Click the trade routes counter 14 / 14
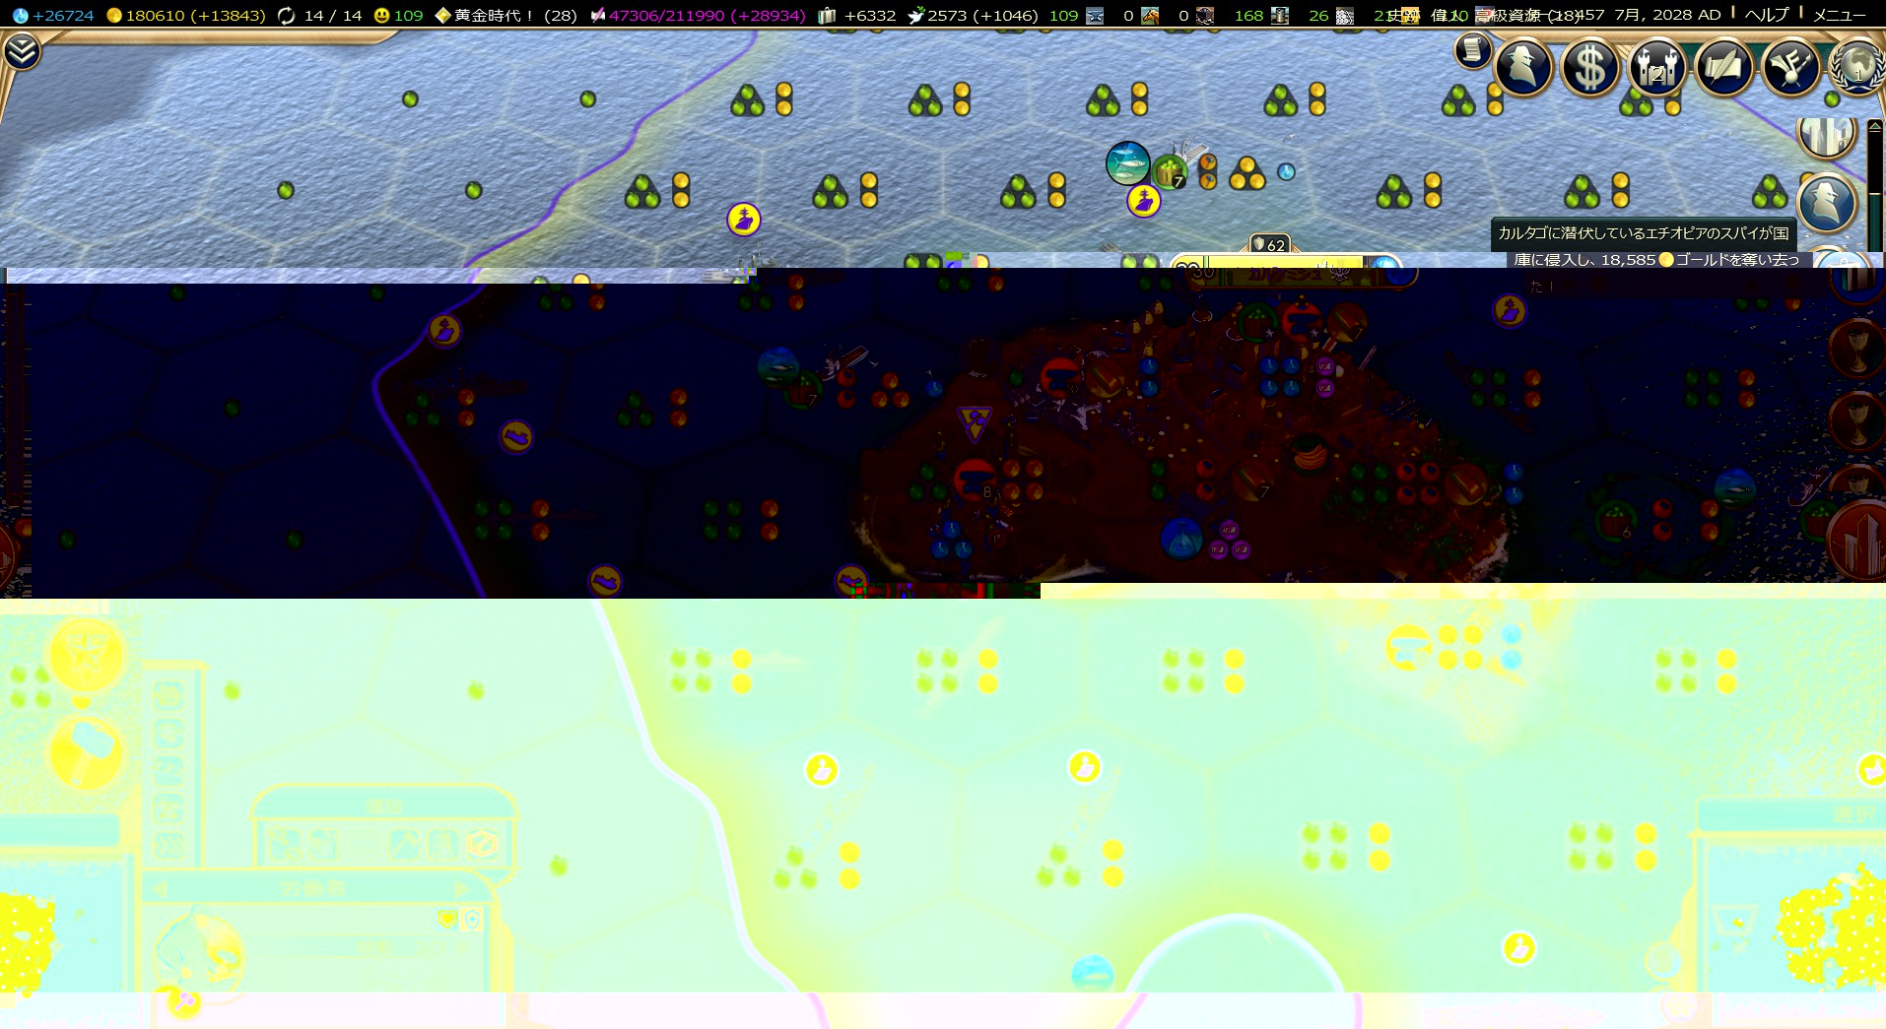This screenshot has height=1029, width=1886. 321,16
